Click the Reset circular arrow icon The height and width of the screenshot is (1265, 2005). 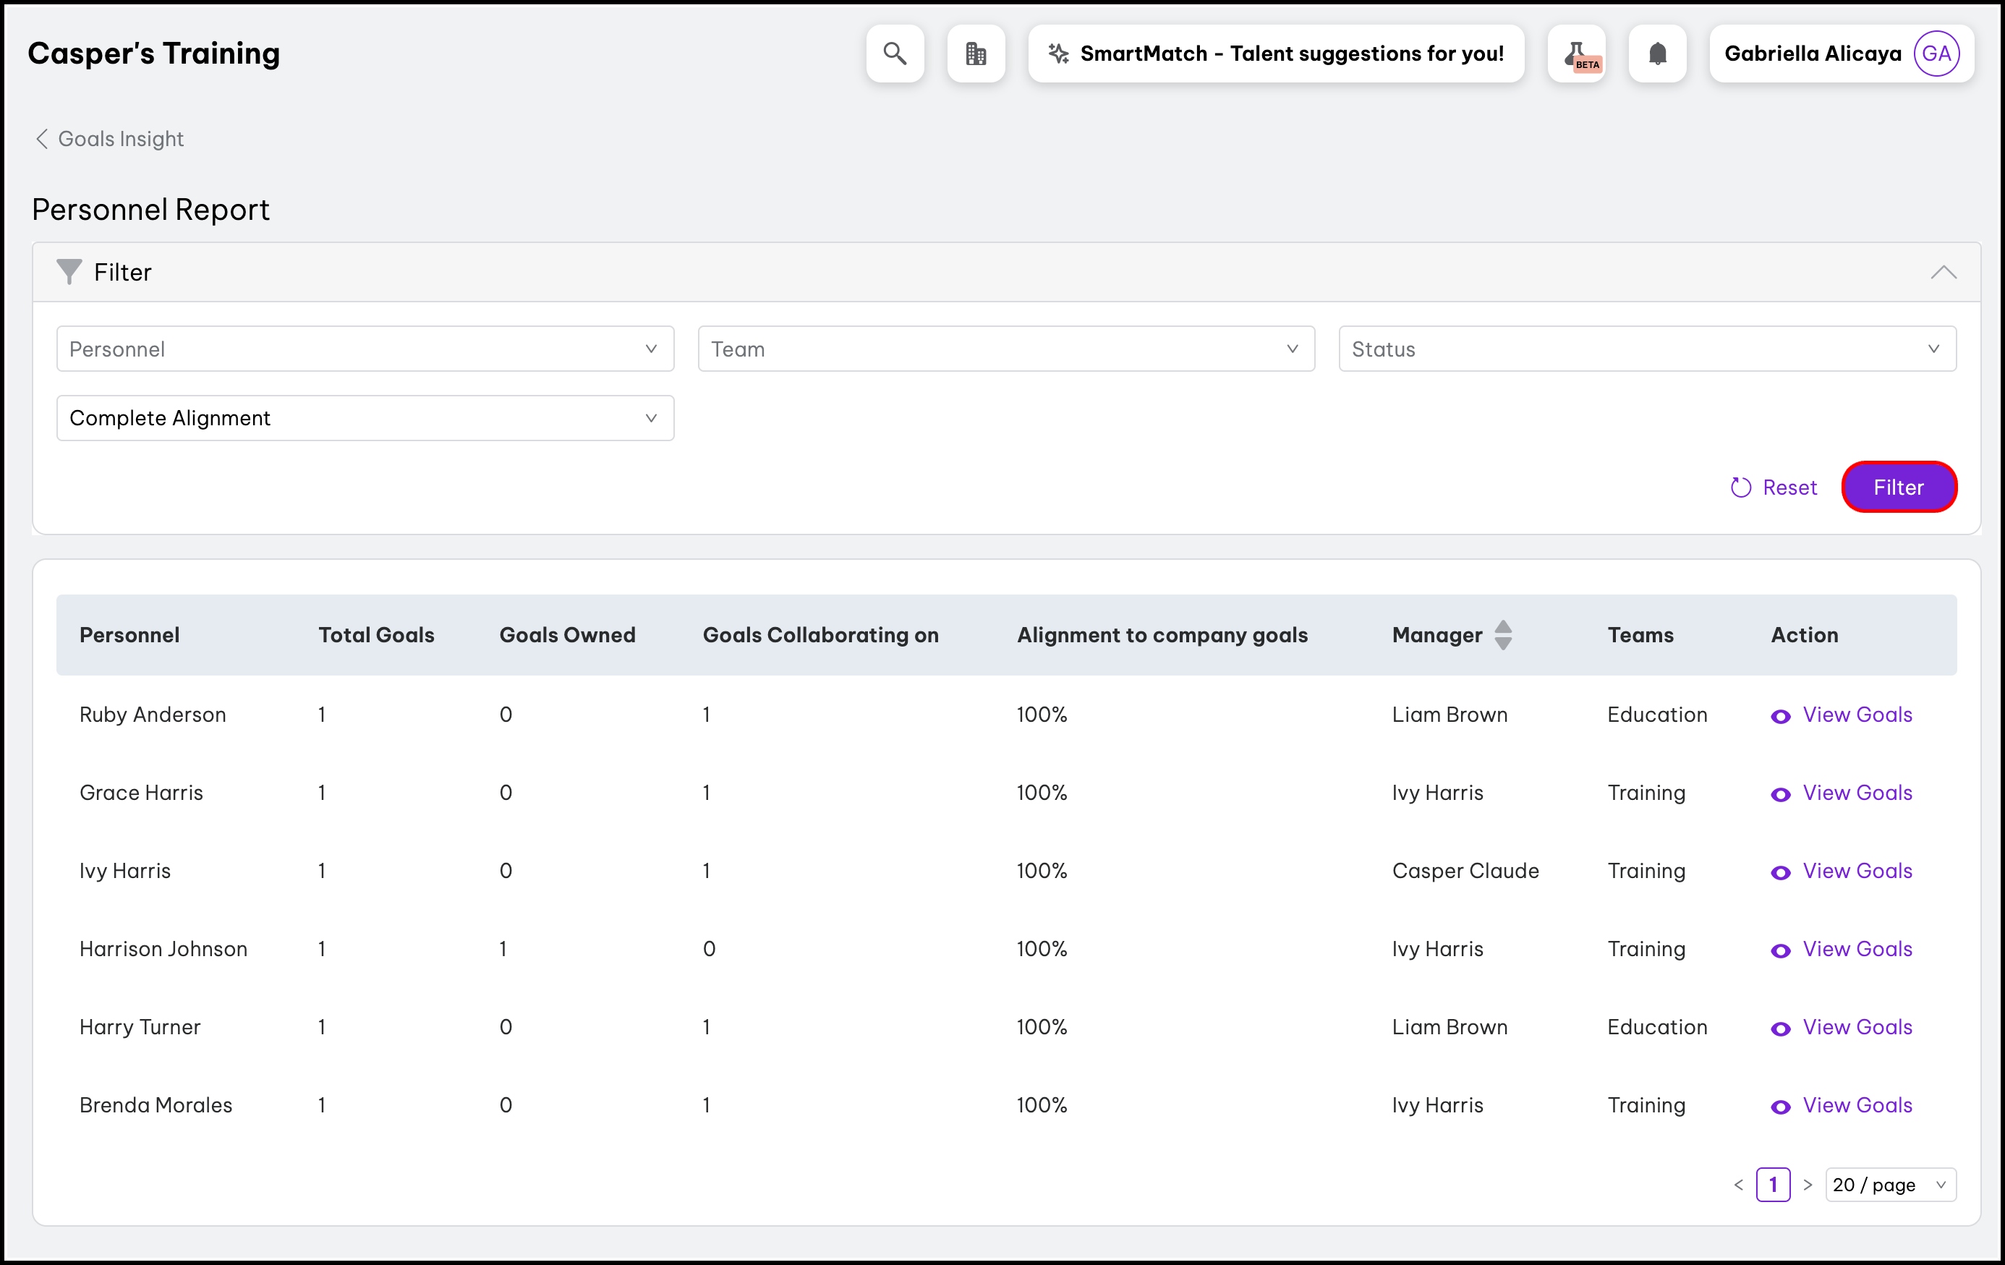(x=1740, y=487)
